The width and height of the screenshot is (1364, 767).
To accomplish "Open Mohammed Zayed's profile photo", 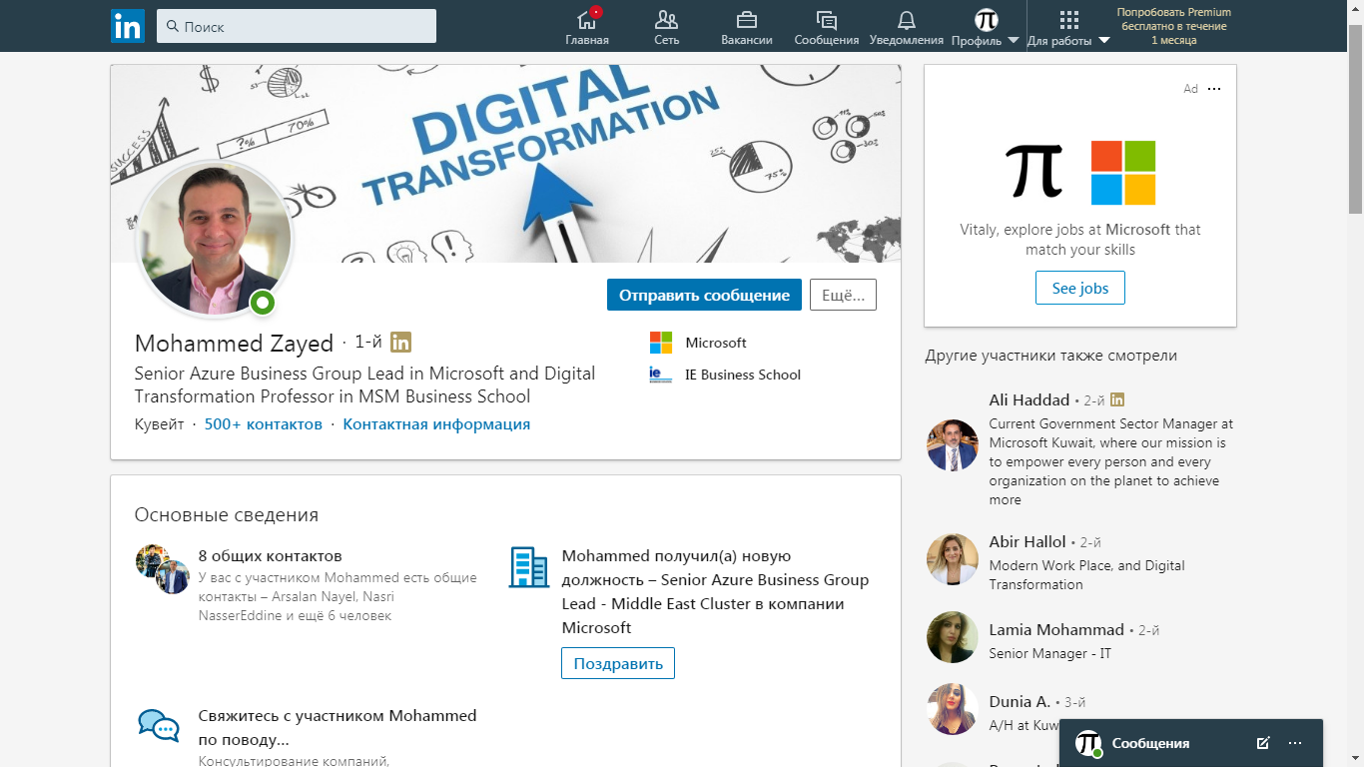I will click(x=214, y=239).
